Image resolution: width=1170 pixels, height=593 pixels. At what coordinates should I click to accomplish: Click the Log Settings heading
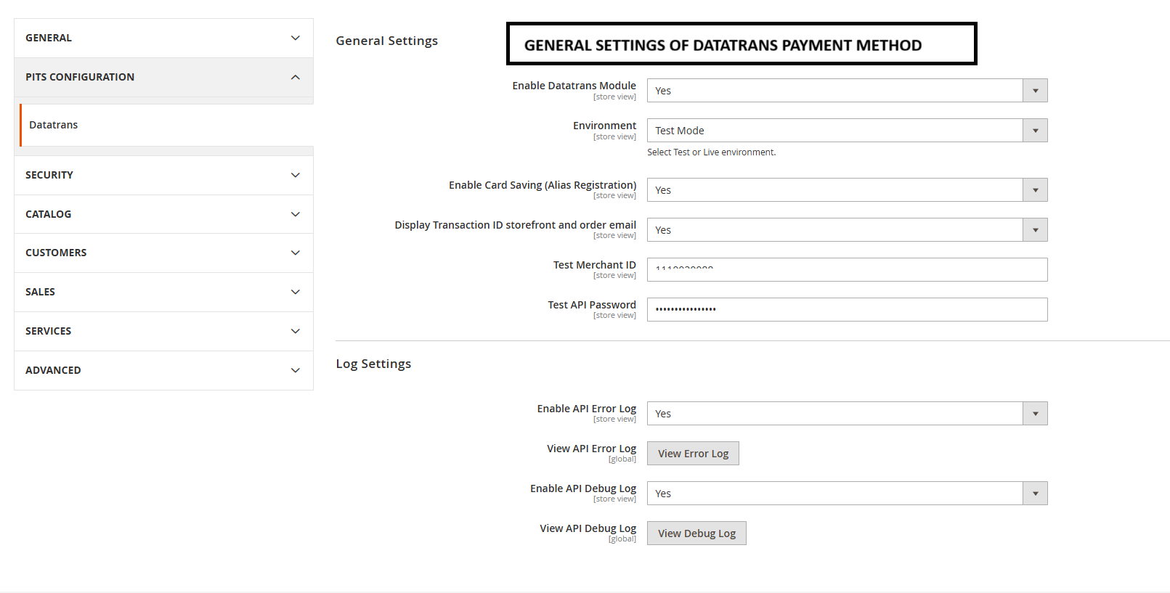(373, 364)
